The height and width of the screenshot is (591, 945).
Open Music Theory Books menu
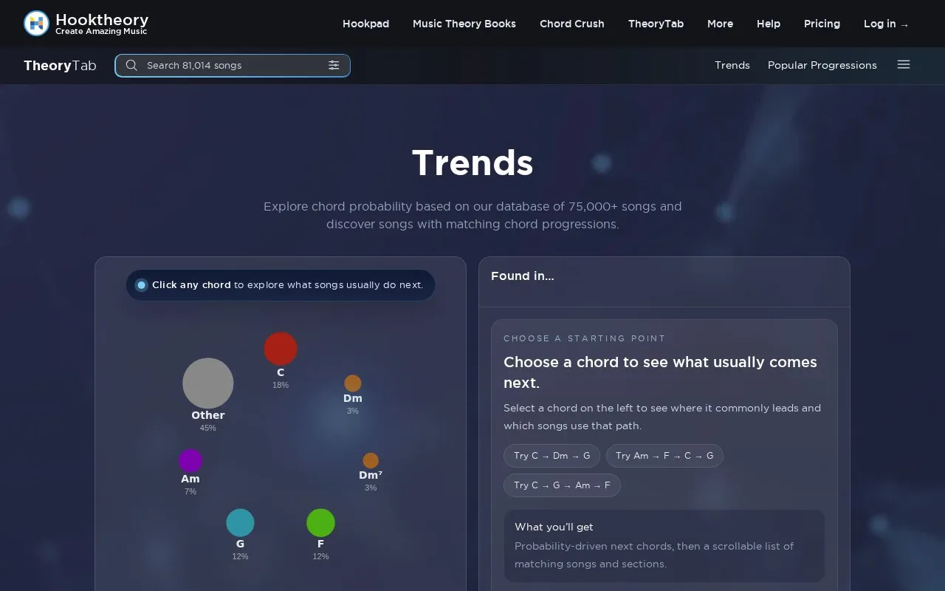pos(464,24)
